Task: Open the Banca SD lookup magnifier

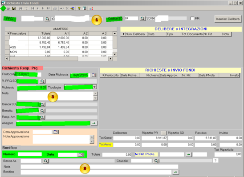Action: pyautogui.click(x=42, y=105)
